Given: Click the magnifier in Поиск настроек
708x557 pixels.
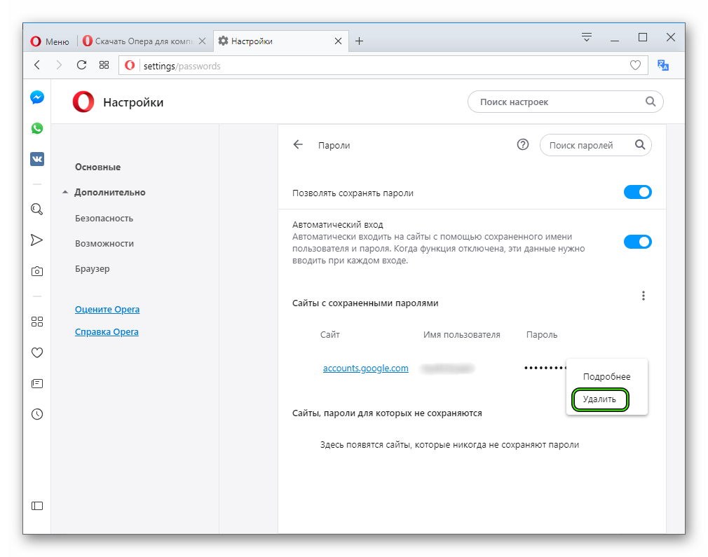Looking at the screenshot, I should 651,102.
